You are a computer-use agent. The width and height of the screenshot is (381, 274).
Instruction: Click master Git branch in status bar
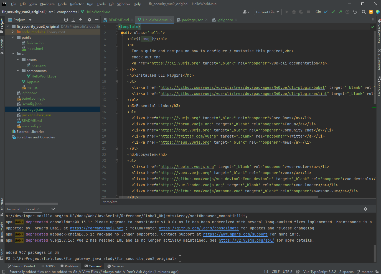[365, 272]
